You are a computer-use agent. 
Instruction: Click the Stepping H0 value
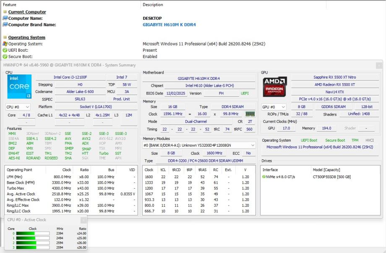[80, 84]
